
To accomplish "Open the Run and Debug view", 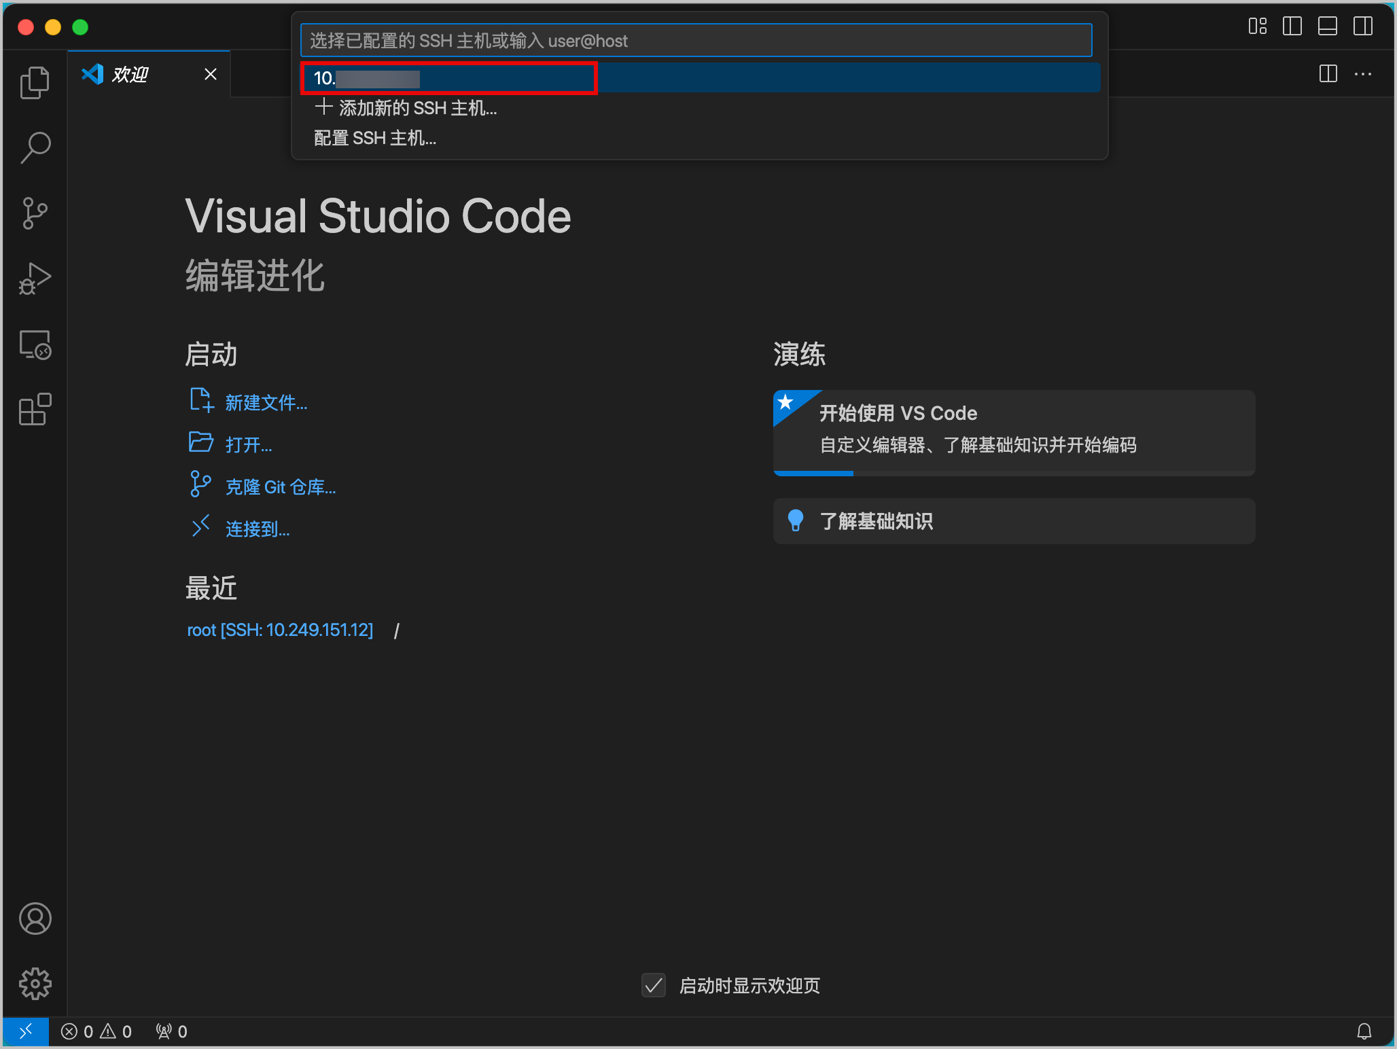I will point(35,279).
